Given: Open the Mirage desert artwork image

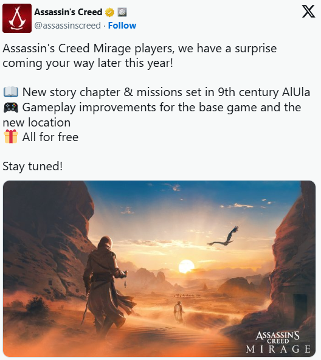Looking at the screenshot, I should (x=159, y=269).
